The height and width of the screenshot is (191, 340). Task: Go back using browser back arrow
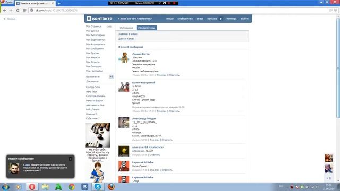[4, 10]
